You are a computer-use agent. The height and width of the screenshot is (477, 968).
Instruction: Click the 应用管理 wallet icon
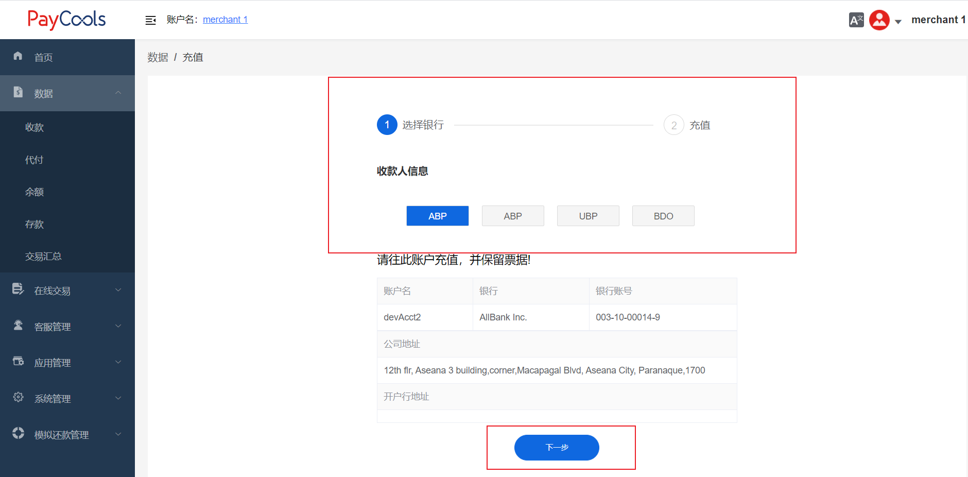pyautogui.click(x=18, y=361)
